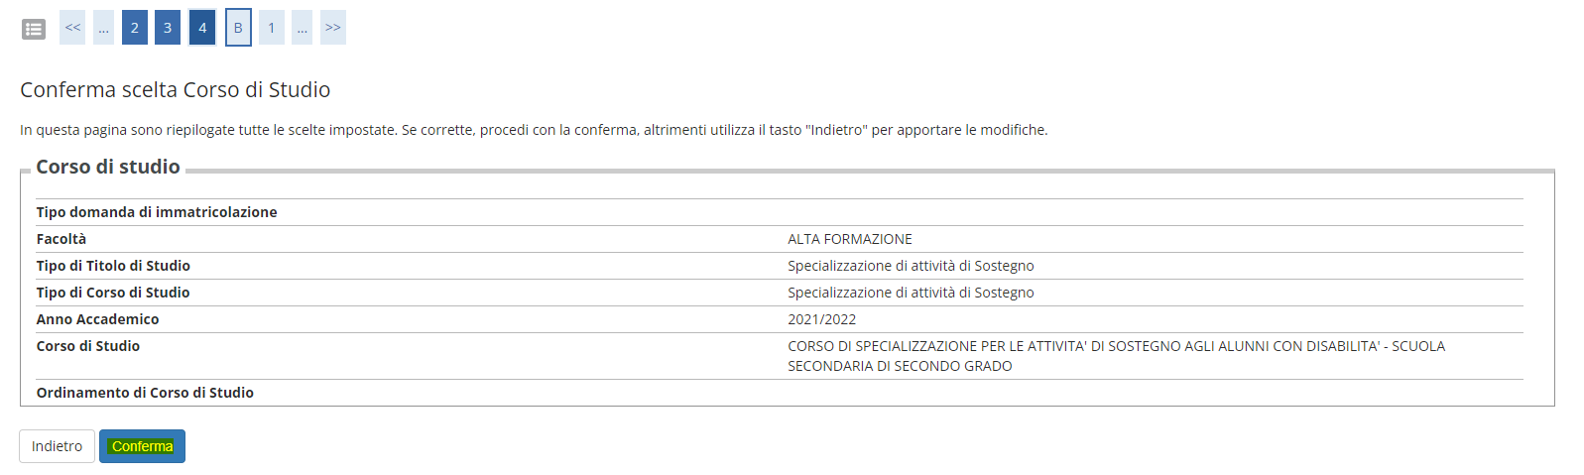Select the 2021/2022 academic year value
The image size is (1584, 475).
(x=821, y=319)
